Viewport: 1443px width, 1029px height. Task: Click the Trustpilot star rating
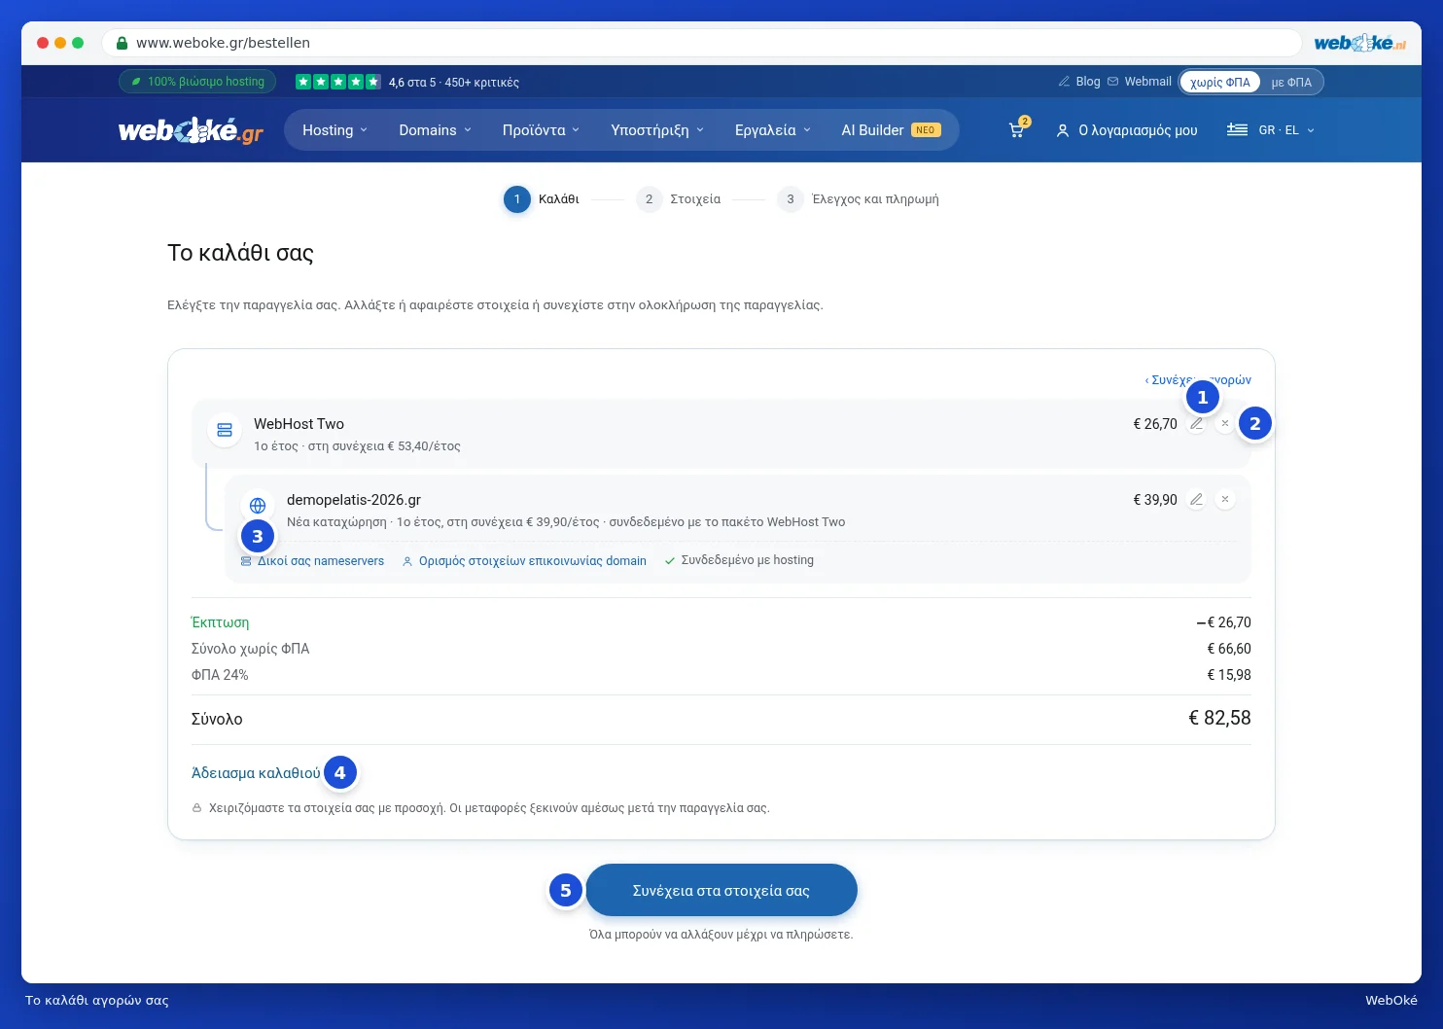(337, 82)
